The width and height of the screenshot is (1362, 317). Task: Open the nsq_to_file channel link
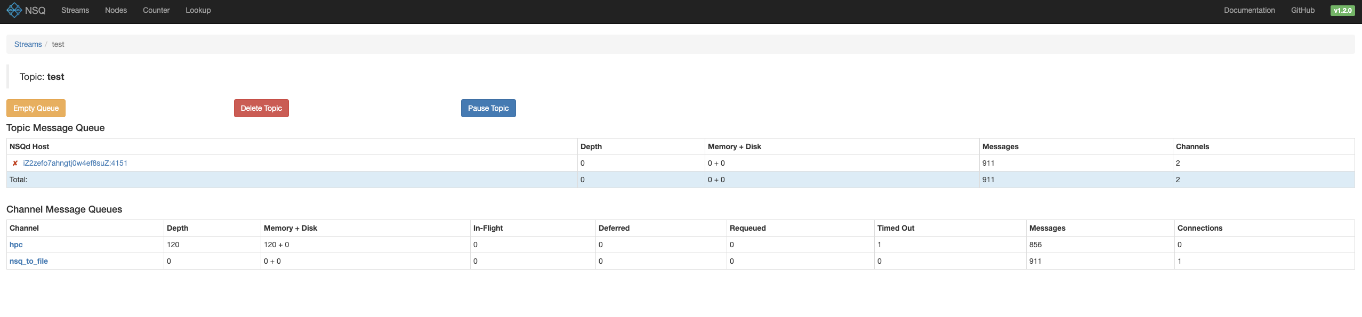pos(29,261)
